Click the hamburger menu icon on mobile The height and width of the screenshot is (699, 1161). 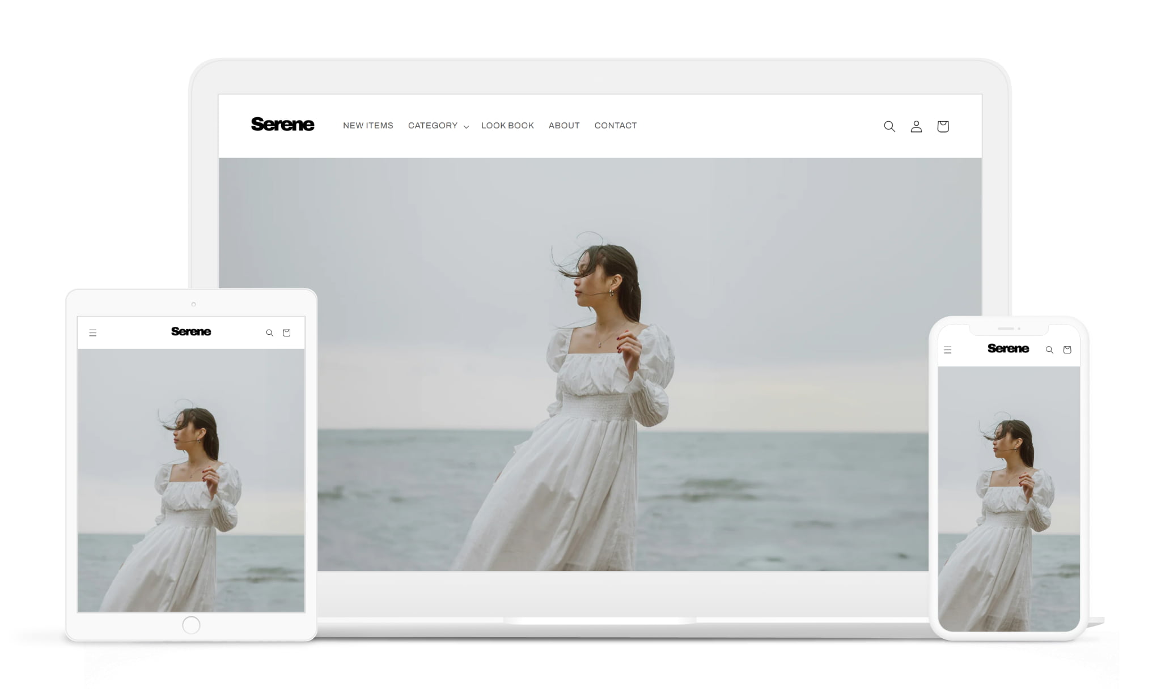click(x=949, y=349)
